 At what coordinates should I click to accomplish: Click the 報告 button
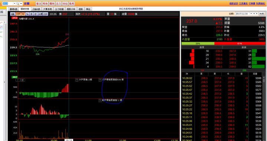(45, 4)
